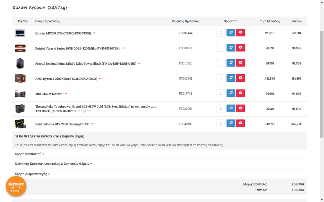Expand Εκτίμηση Κόστους Αποστολής section
The image size is (324, 202).
click(53, 164)
